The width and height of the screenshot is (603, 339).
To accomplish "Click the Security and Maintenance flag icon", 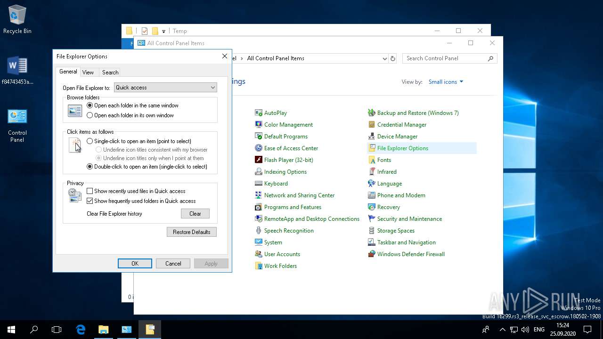I will (x=371, y=219).
